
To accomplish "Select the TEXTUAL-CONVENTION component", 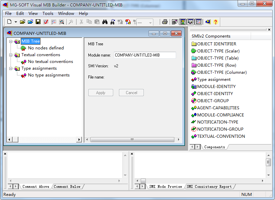I will pos(218,136).
